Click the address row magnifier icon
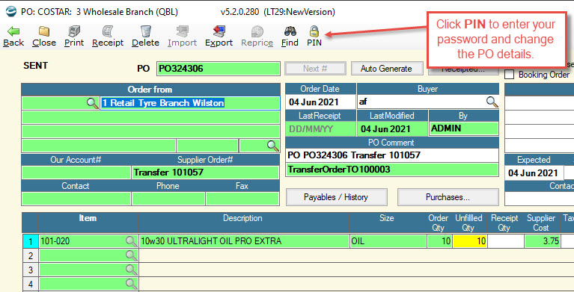Screen dimensions: 574x292 [x=272, y=146]
